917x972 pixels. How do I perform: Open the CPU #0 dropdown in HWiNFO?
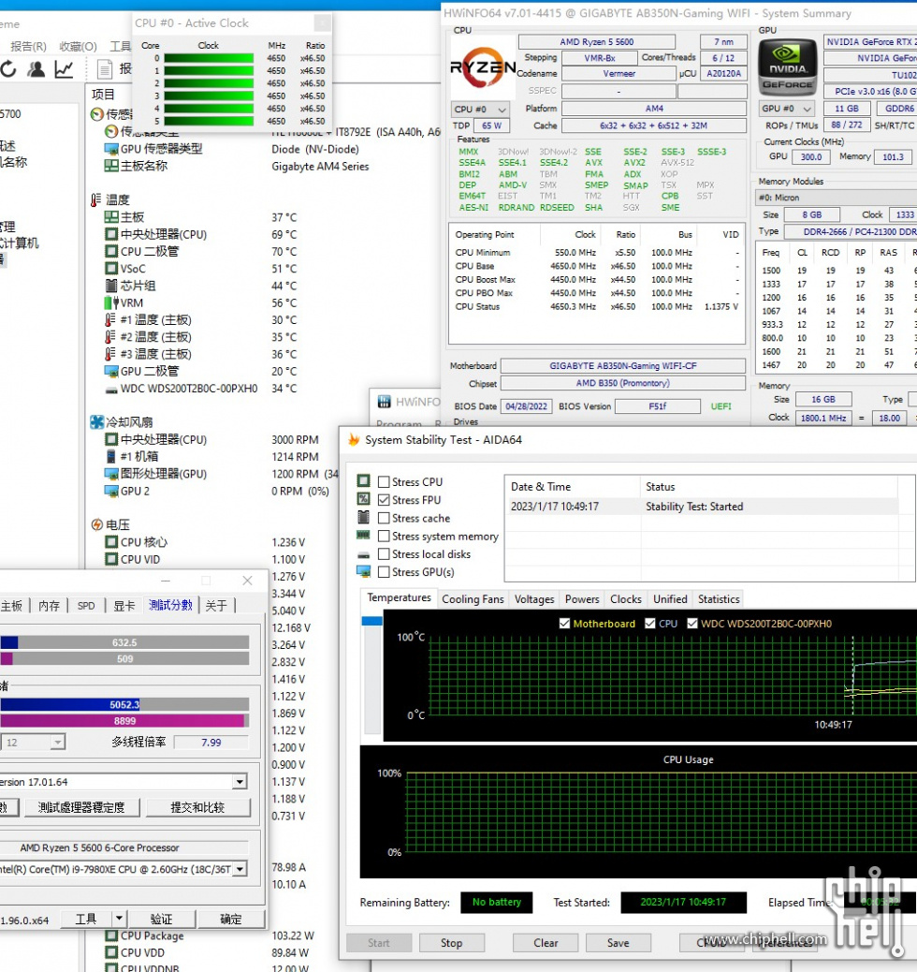480,110
